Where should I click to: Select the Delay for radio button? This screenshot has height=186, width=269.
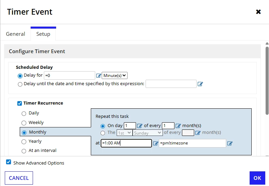20,76
